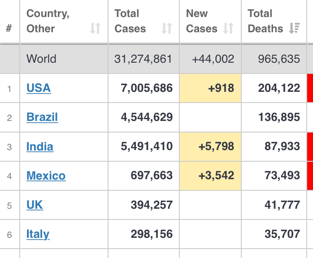Select USA total cases 7,005,686
This screenshot has height=258, width=313.
(147, 88)
